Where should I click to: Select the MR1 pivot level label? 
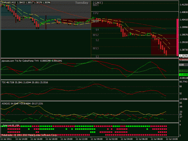point(96,5)
